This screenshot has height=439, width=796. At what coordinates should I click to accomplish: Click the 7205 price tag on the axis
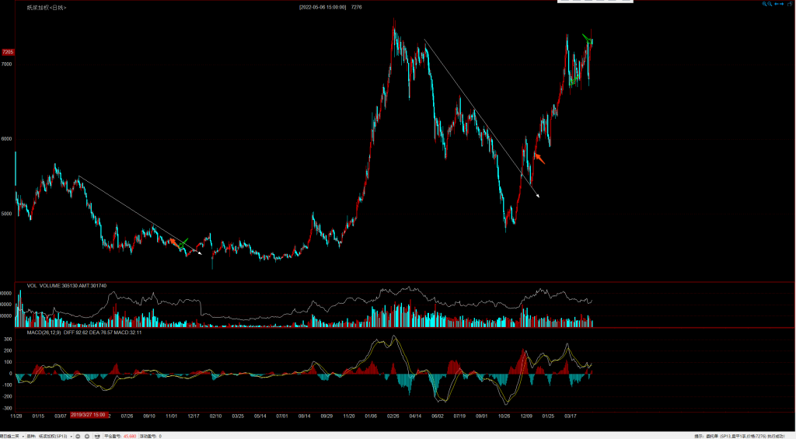pyautogui.click(x=8, y=52)
